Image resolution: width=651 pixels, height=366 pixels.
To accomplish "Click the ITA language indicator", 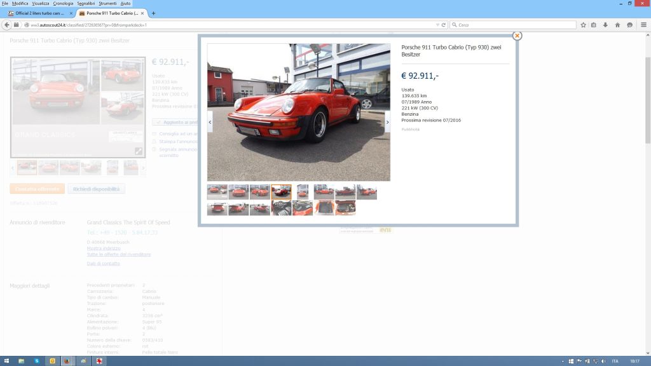I will pos(615,362).
